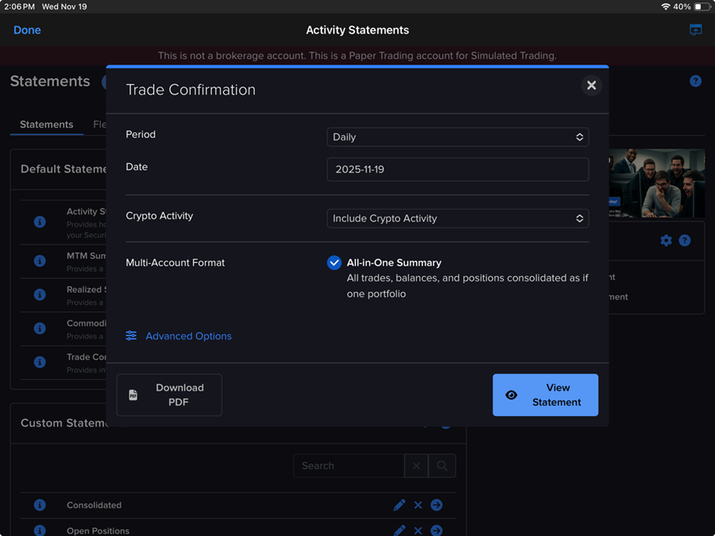Click the help question mark icon near the gear

pyautogui.click(x=685, y=240)
